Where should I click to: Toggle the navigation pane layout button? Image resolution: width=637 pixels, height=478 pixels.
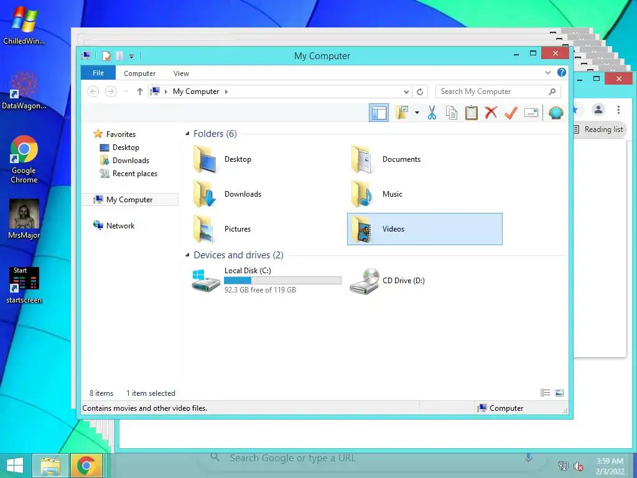click(379, 113)
